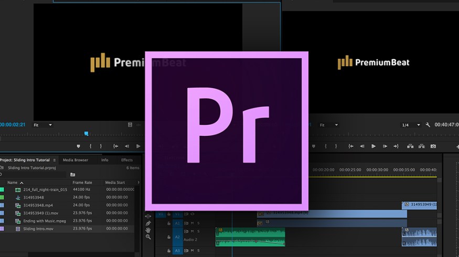The height and width of the screenshot is (257, 459).
Task: Click the Extract button in Program Monitor
Action: tap(421, 146)
